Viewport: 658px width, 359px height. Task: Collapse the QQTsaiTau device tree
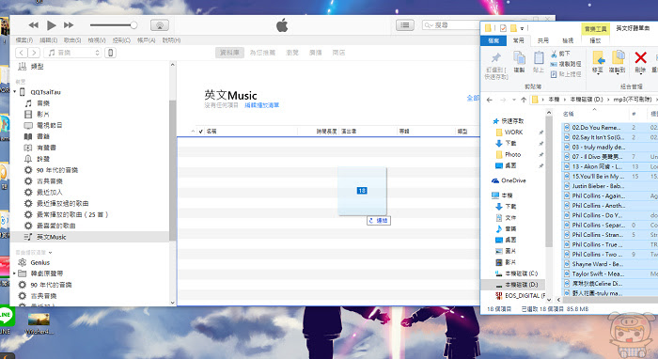(15, 92)
